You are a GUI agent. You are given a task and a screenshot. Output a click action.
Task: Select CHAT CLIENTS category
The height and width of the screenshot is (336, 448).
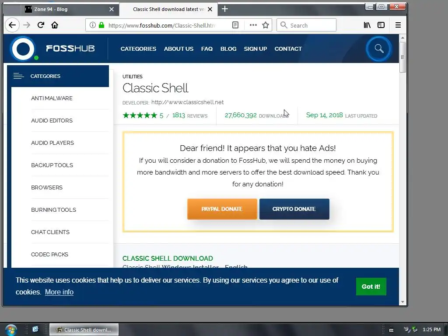coord(50,232)
